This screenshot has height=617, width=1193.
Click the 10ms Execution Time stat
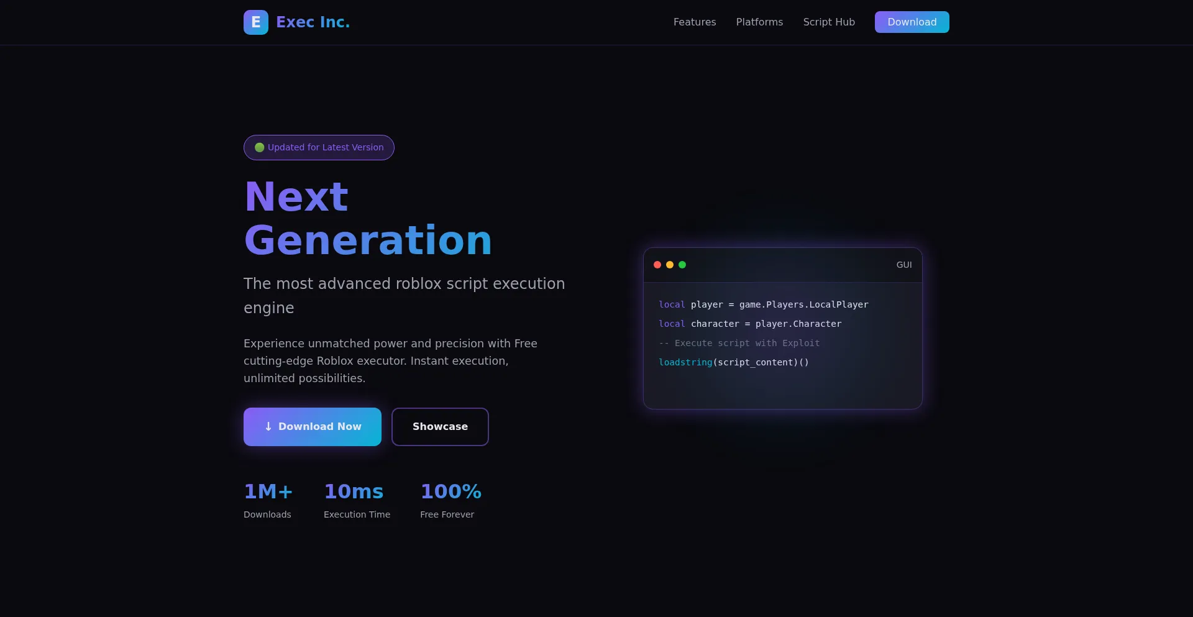tap(357, 500)
